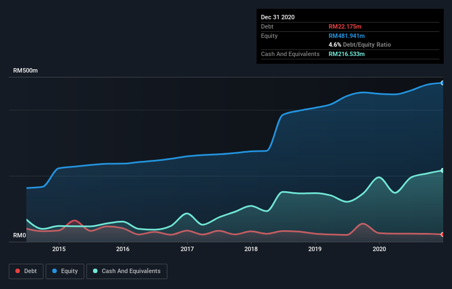The width and height of the screenshot is (452, 289).
Task: Click the red Debt legend dot
Action: tap(18, 271)
